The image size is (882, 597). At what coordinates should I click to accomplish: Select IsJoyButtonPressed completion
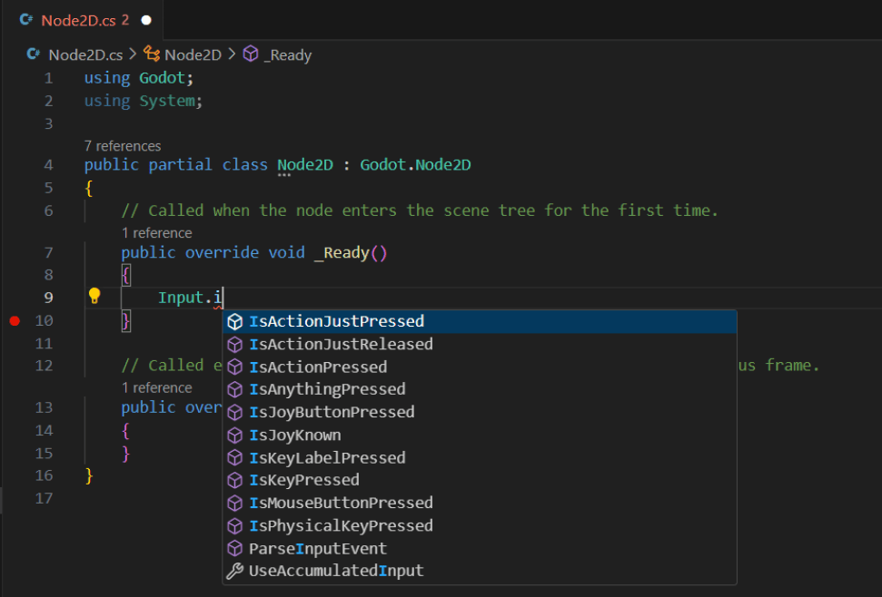(480, 412)
